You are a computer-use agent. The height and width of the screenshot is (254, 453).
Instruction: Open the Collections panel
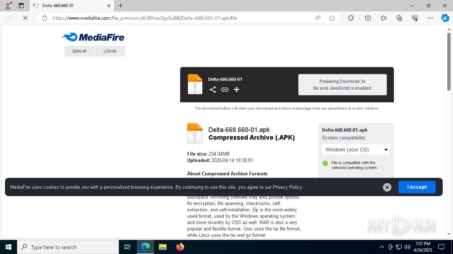click(399, 18)
